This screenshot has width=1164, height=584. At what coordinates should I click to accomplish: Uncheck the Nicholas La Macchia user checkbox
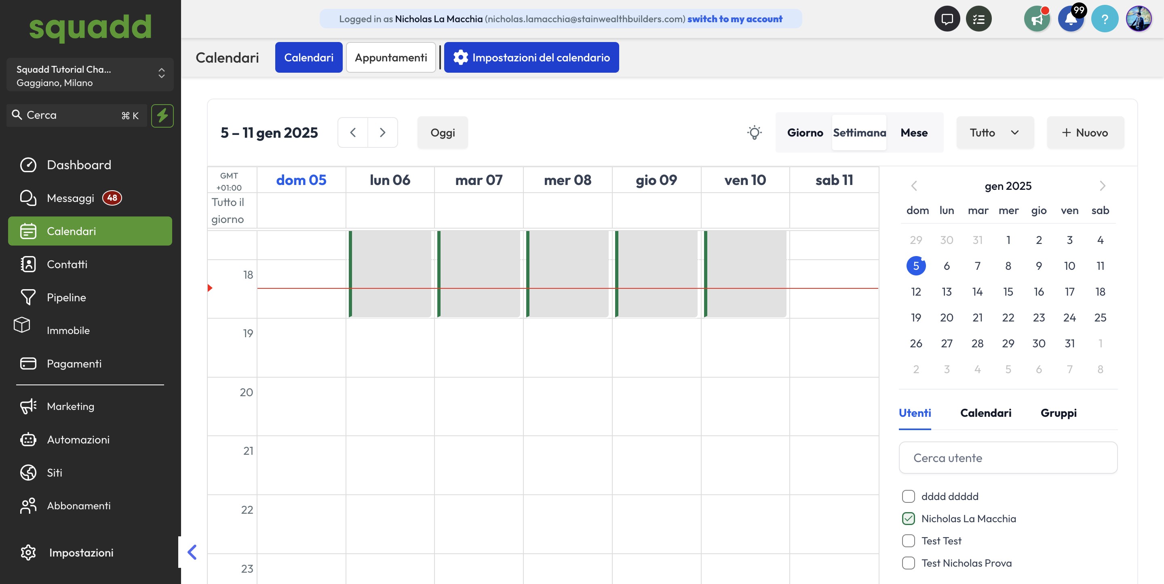(x=908, y=519)
